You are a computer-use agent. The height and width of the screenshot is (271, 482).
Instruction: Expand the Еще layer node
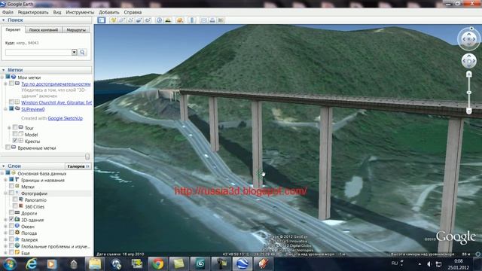click(x=5, y=253)
